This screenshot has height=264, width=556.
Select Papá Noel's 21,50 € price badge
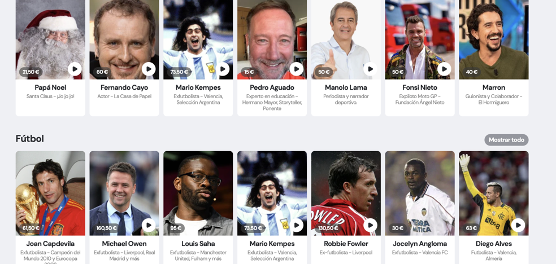coord(31,72)
